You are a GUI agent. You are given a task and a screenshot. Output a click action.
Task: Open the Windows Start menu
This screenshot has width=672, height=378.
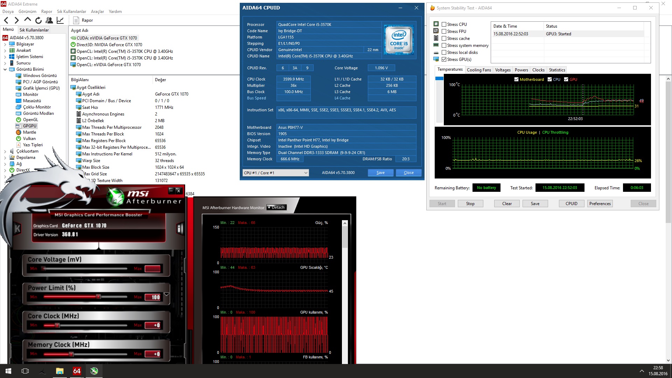[8, 371]
